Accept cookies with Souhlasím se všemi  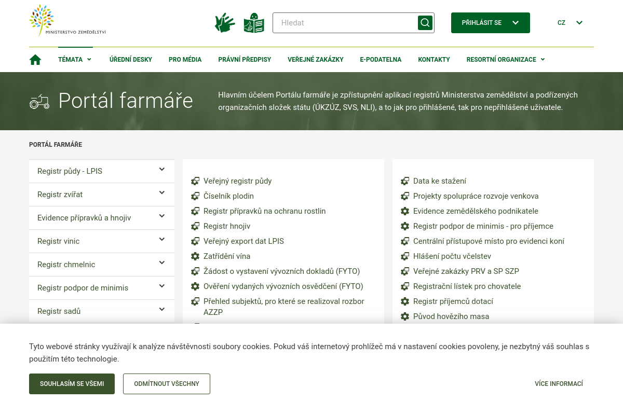(72, 384)
